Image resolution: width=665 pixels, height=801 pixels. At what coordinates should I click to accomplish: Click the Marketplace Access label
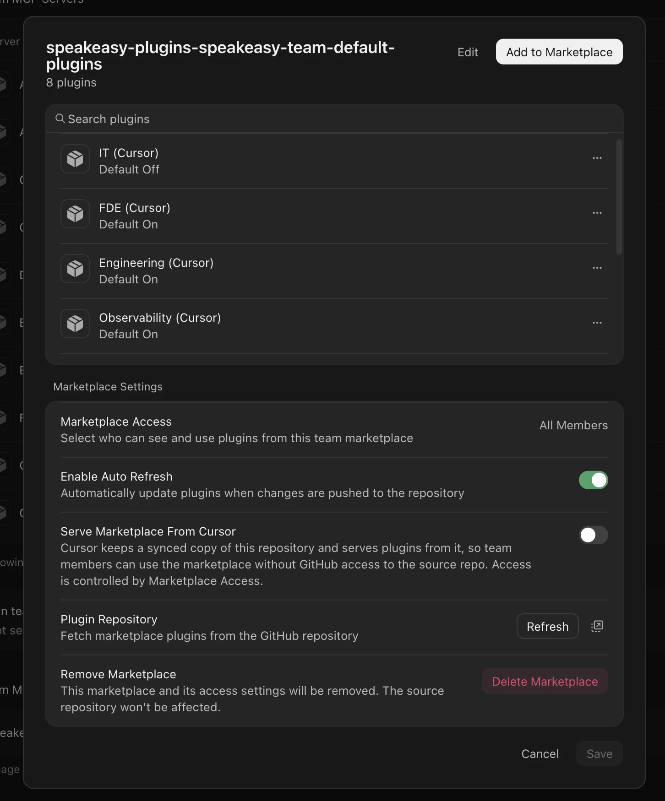click(116, 422)
